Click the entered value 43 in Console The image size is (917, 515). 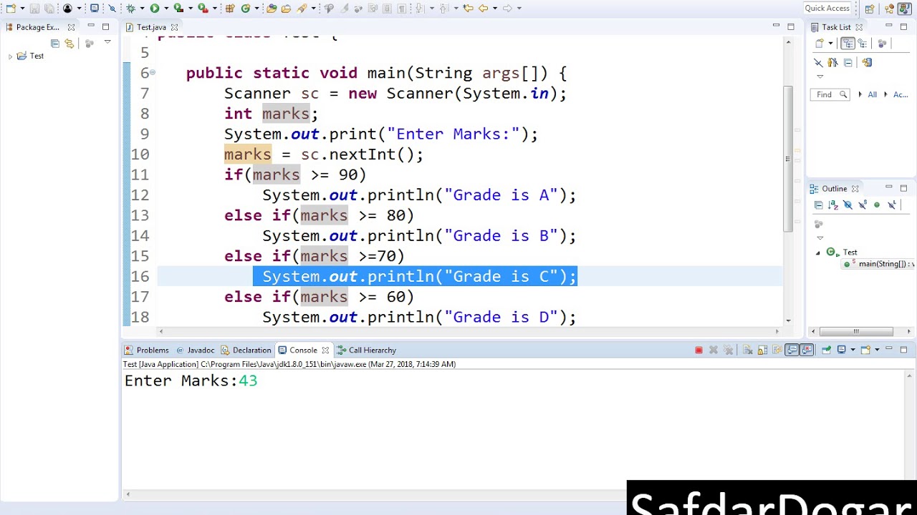[x=248, y=381]
